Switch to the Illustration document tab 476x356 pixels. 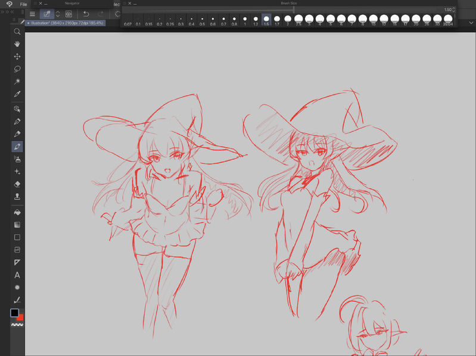(66, 23)
